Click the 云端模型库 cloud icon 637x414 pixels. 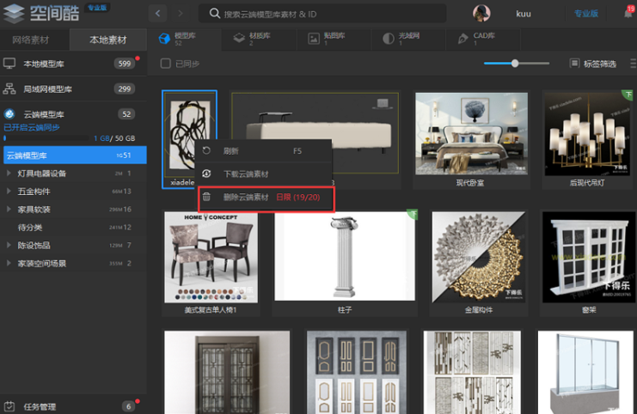coord(10,114)
